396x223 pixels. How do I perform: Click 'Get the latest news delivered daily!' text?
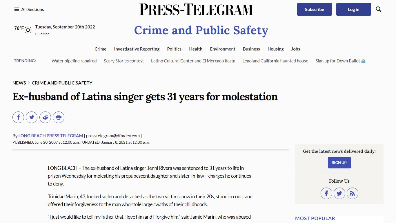[x=339, y=151]
